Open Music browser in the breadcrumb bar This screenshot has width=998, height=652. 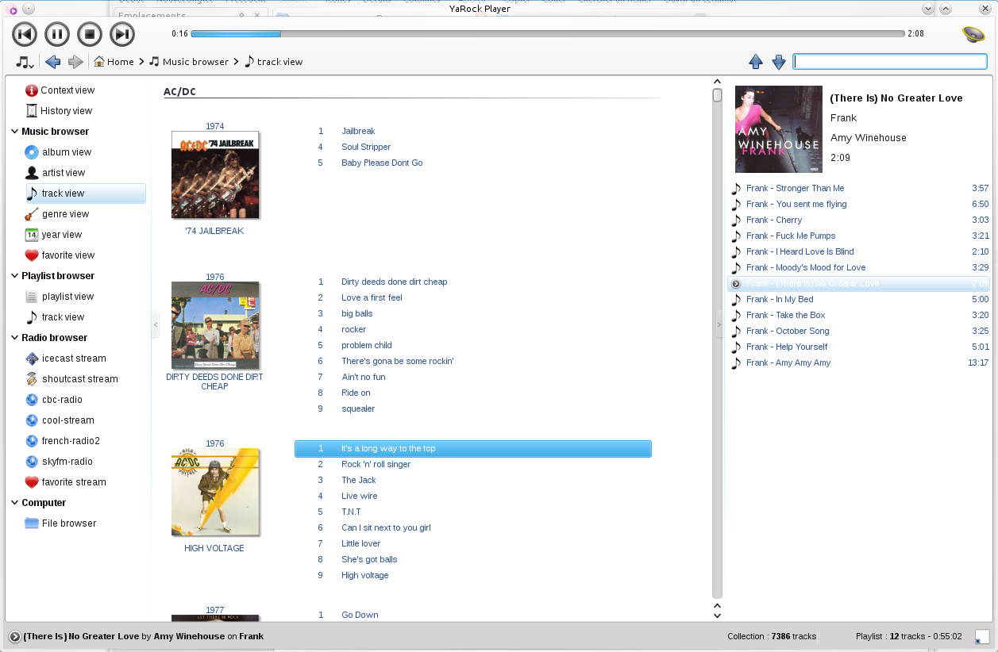point(189,62)
